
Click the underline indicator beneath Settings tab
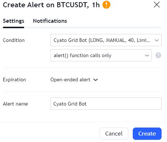(13, 27)
